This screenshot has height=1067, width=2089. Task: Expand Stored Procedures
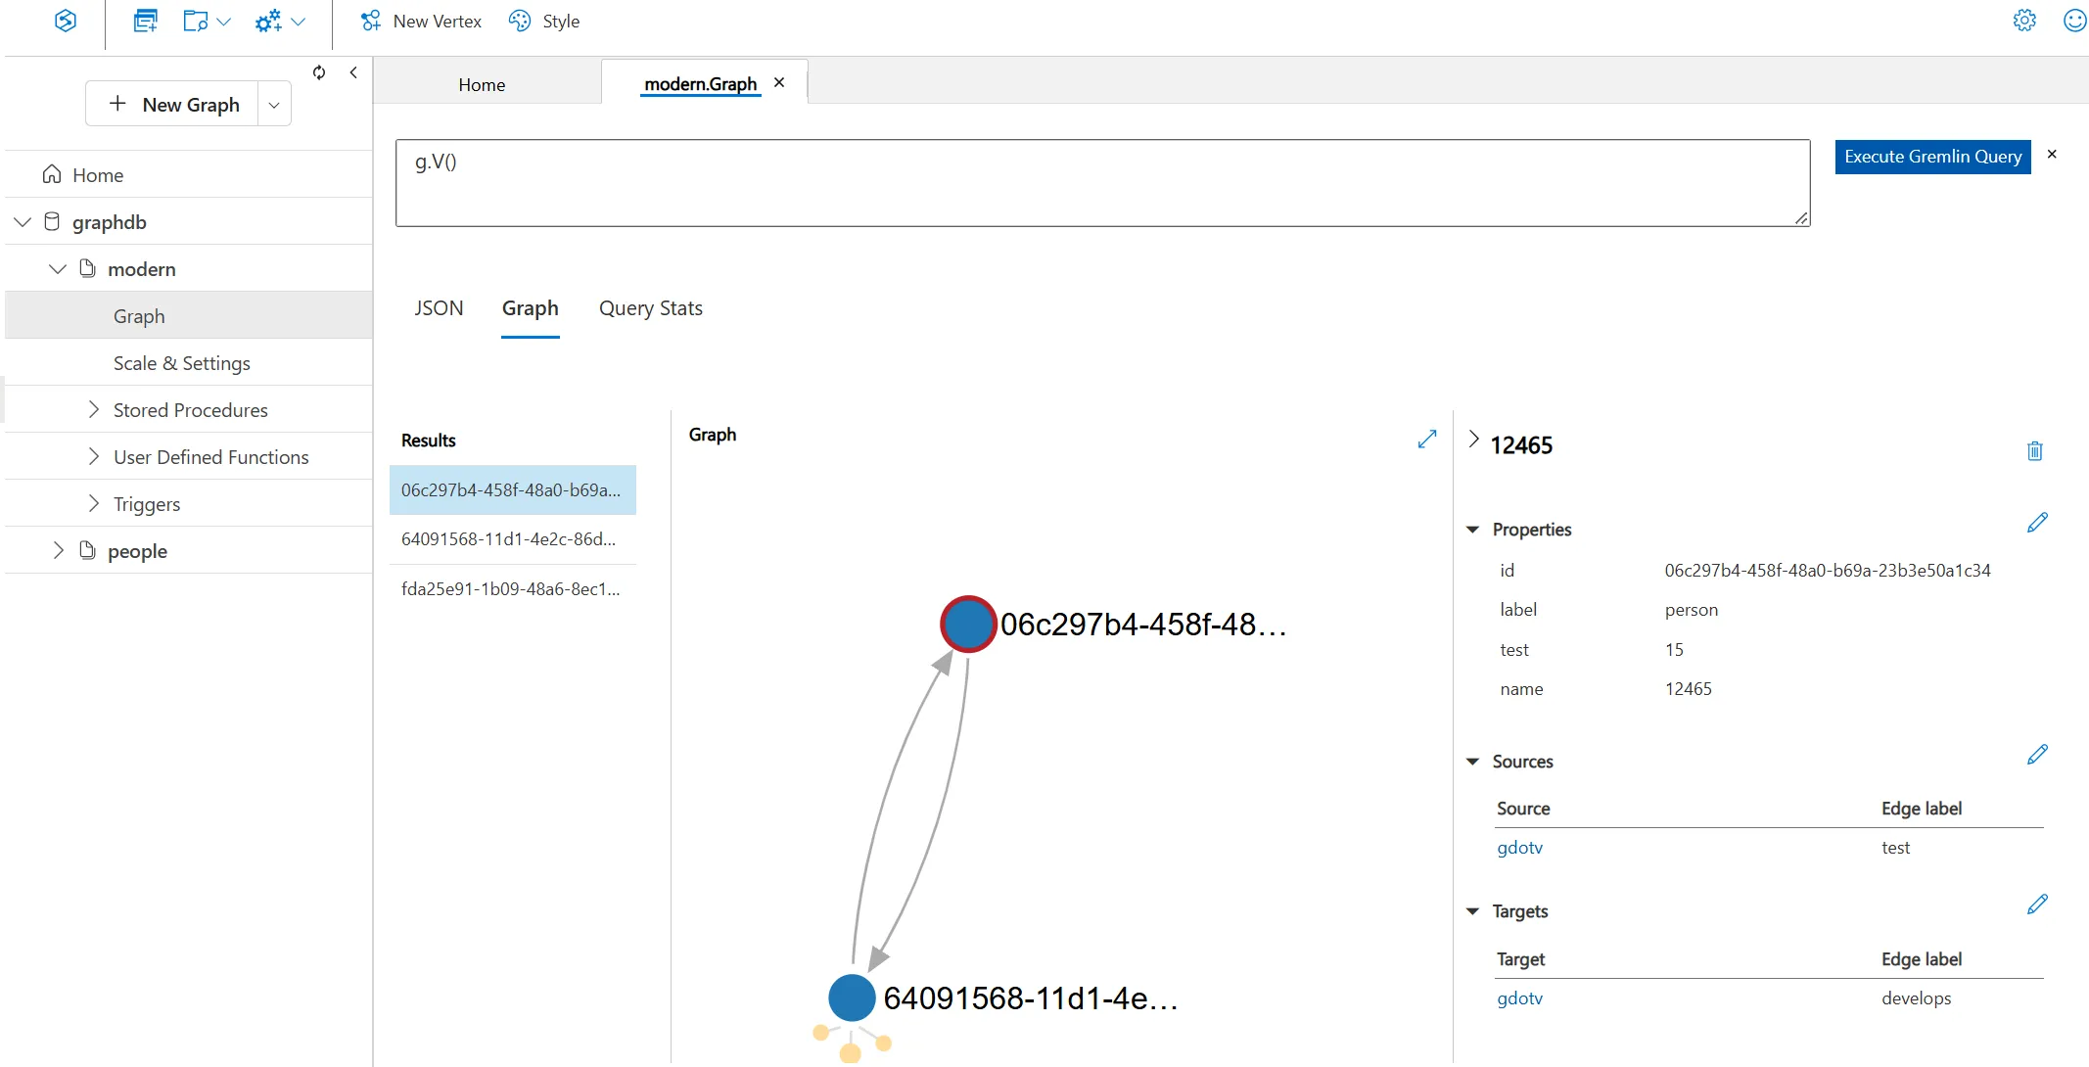click(x=94, y=409)
